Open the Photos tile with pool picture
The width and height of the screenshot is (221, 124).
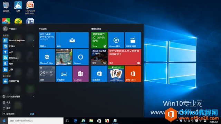point(64,57)
